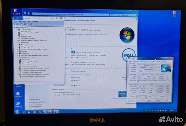Open the Действие menu
186x126 pixels.
(22, 21)
